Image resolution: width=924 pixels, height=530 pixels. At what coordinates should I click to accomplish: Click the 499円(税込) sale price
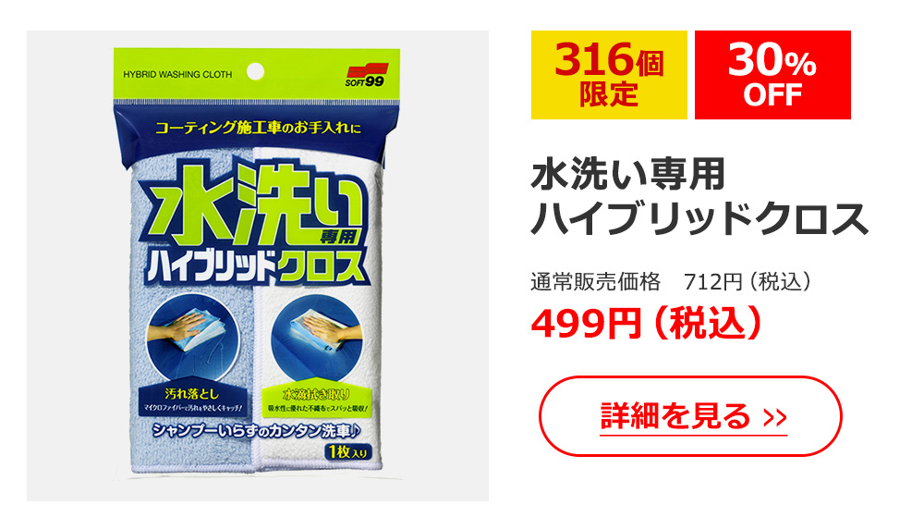pyautogui.click(x=647, y=324)
